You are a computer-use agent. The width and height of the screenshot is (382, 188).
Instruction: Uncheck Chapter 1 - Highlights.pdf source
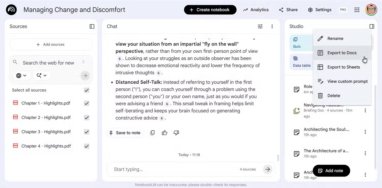coord(87,103)
